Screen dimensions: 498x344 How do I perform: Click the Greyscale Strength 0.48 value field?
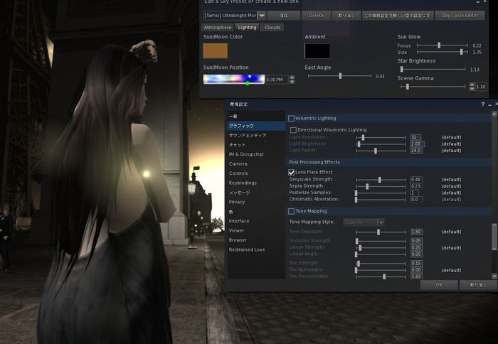[x=416, y=180]
